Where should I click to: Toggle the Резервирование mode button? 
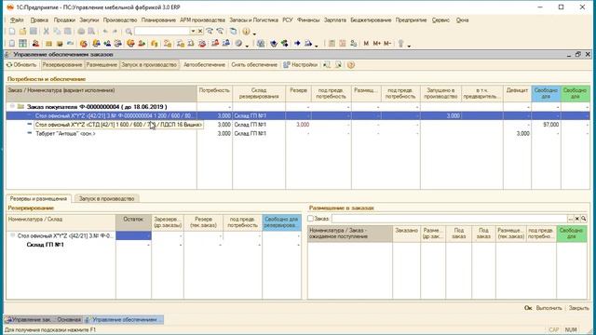[62, 65]
